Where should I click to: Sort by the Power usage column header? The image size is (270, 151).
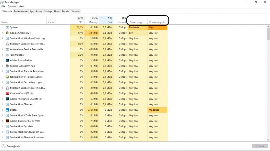pos(138,20)
